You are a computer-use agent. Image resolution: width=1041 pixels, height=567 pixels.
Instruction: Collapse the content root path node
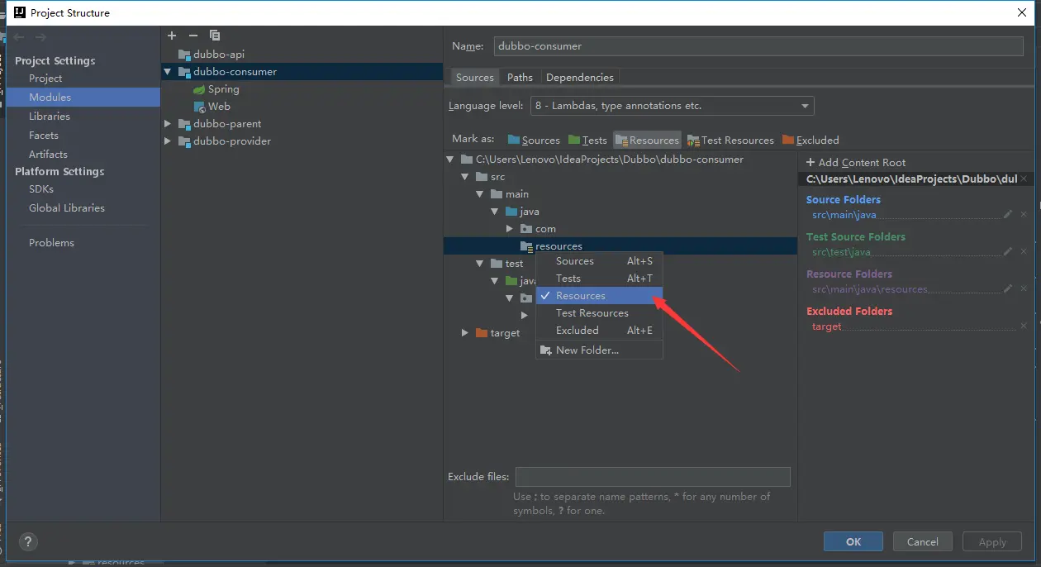450,160
